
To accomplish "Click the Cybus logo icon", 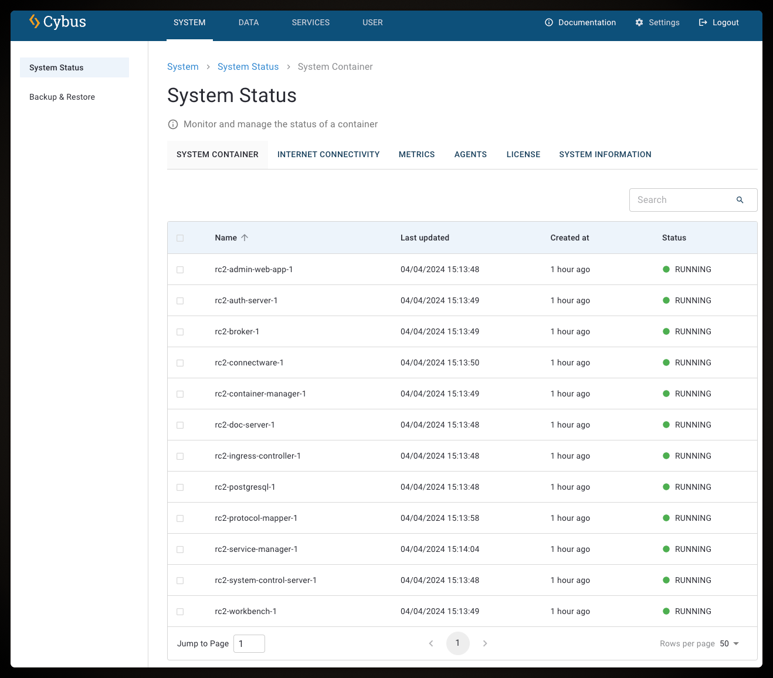I will point(35,22).
